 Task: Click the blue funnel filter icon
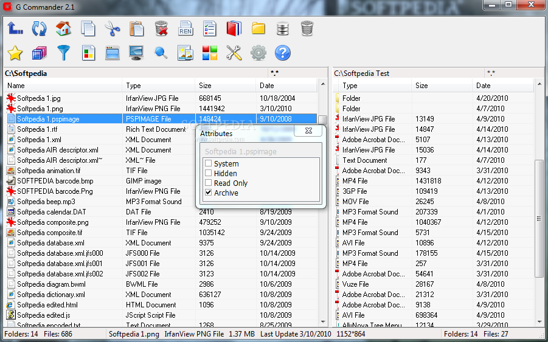tap(63, 53)
